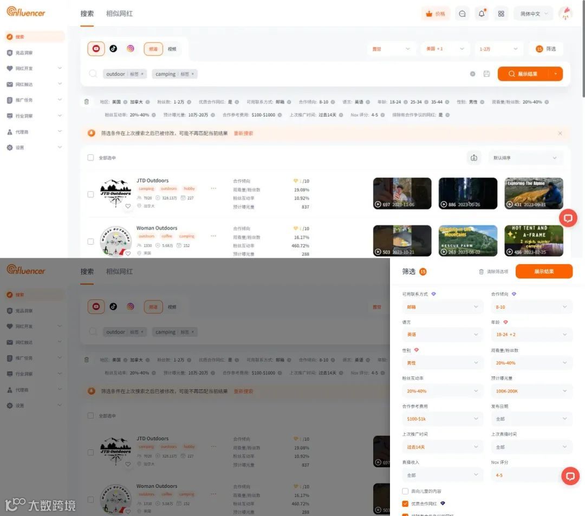
Task: Switch to 搜索 tab in upper page
Action: (x=87, y=14)
